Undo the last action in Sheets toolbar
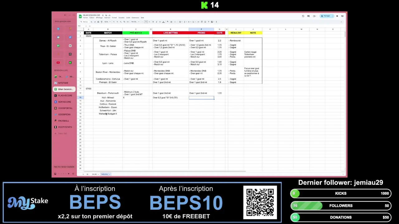399x224 pixels. click(91, 22)
